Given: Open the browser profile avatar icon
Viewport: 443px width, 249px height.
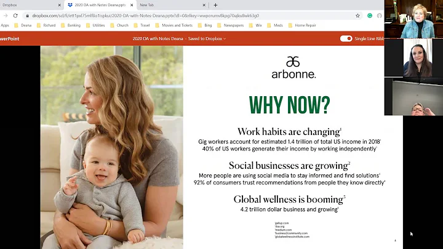Looking at the screenshot, I should 380,15.
